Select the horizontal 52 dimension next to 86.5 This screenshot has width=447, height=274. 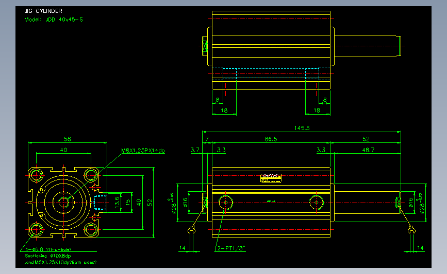pos(366,139)
